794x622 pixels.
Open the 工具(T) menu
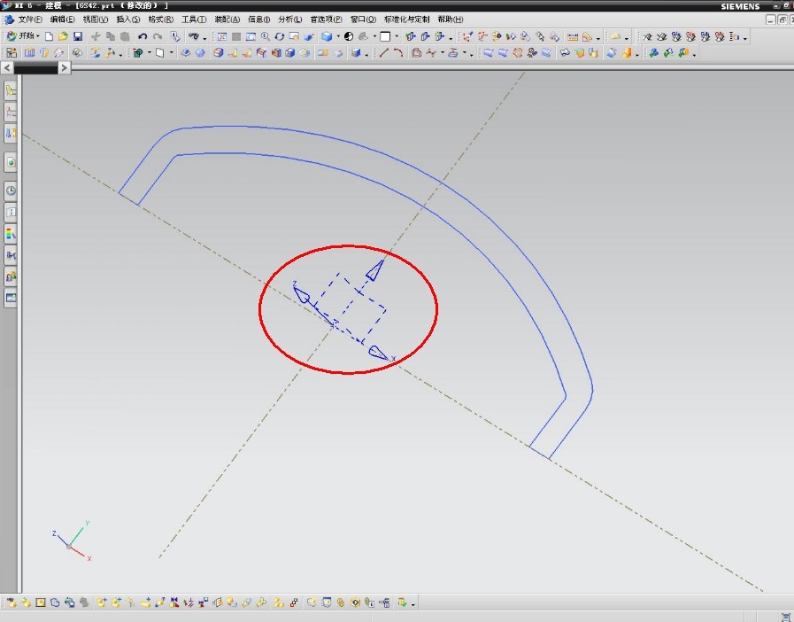(x=194, y=19)
